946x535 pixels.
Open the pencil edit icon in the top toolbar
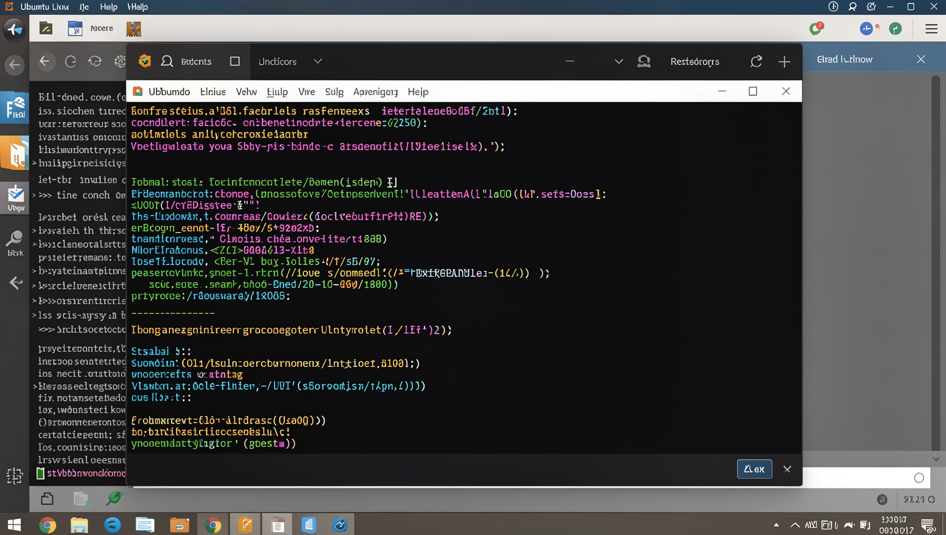pyautogui.click(x=46, y=28)
